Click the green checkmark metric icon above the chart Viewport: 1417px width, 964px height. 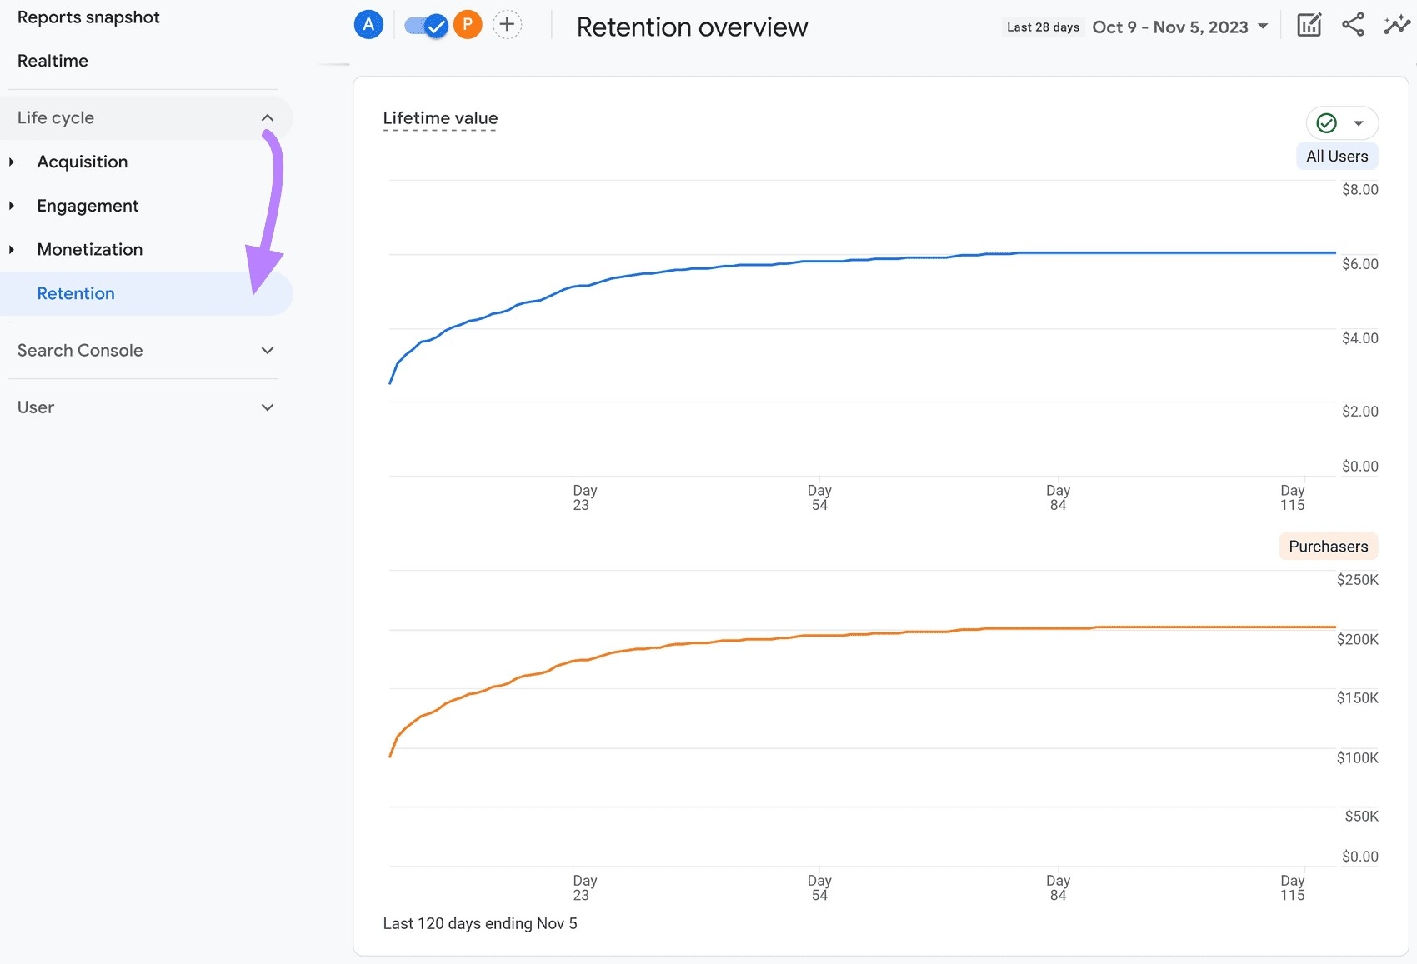pos(1328,122)
